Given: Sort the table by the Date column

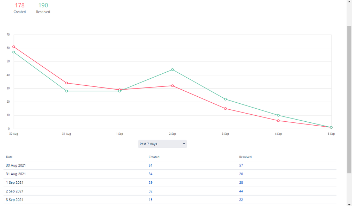Looking at the screenshot, I should [9, 157].
